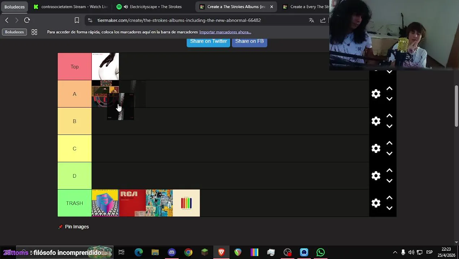Close the Create a The Strokes Albums tab
This screenshot has height=259, width=459.
coord(272,6)
